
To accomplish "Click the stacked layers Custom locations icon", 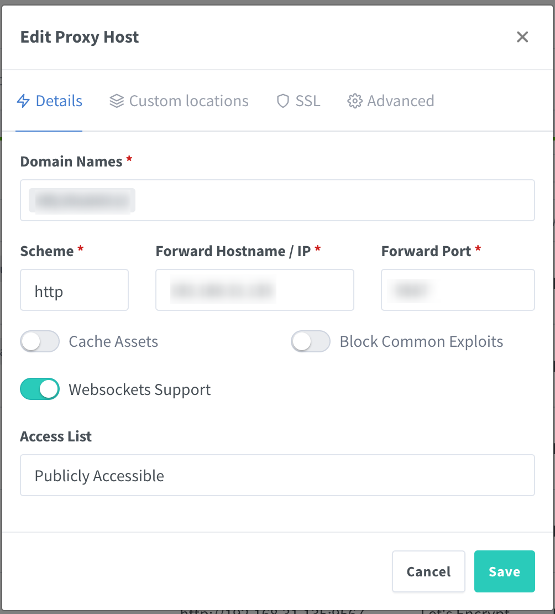I will [116, 101].
